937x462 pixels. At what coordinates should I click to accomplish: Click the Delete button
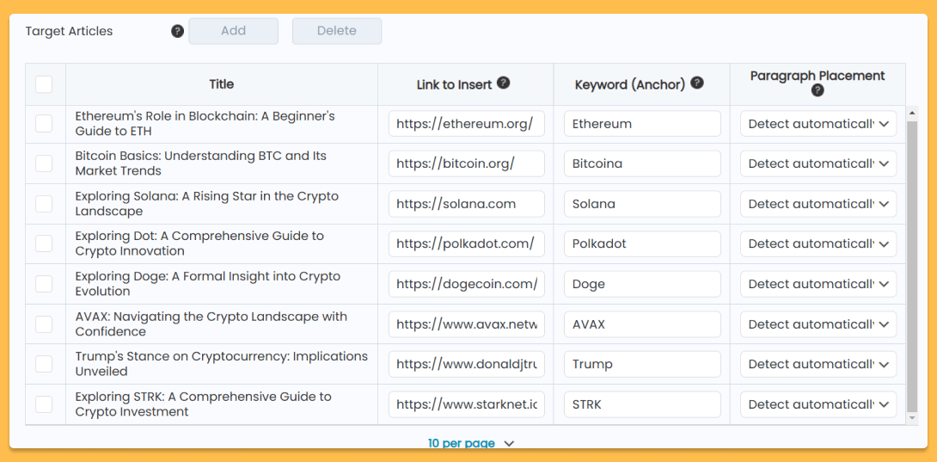(x=336, y=31)
